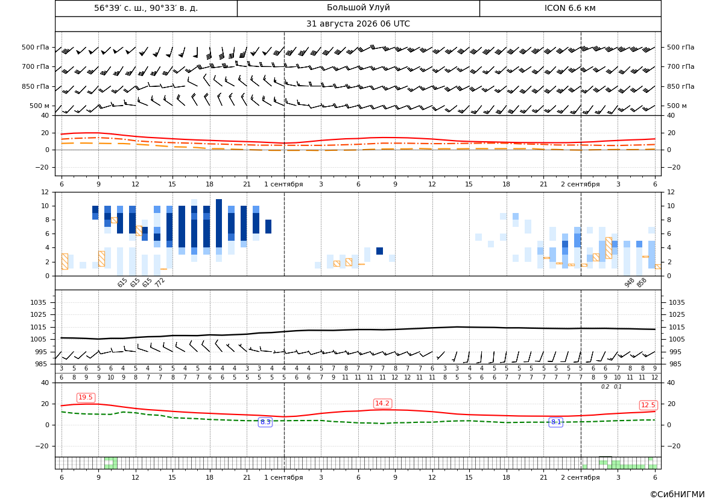Image resolution: width=705 pixels, height=499 pixels.
Task: Click the 948 cloud base value
Action: click(629, 282)
